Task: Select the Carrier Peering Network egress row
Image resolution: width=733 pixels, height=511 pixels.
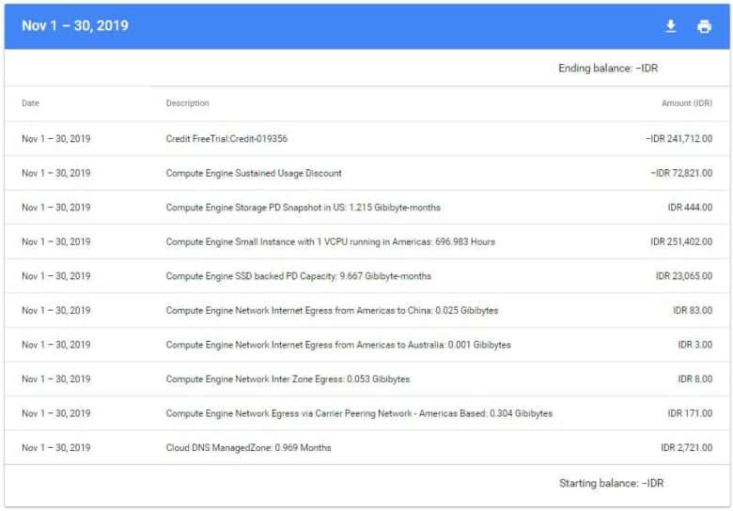Action: (366, 413)
